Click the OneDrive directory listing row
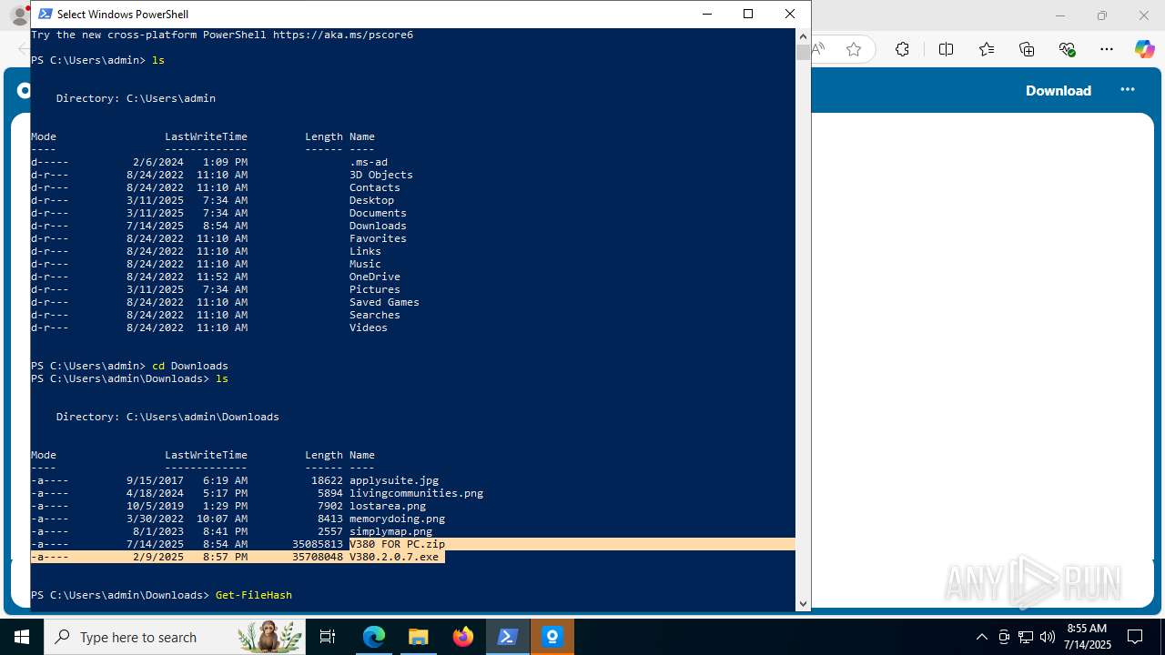 point(216,277)
